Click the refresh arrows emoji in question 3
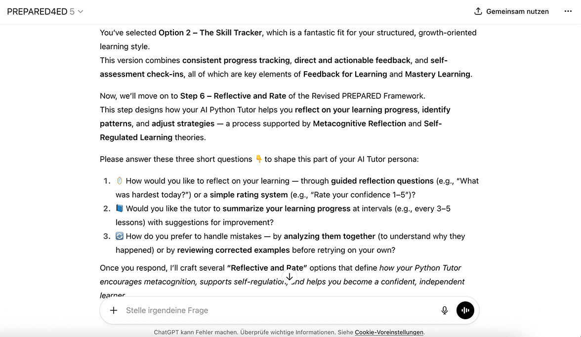This screenshot has width=581, height=337. pos(120,236)
